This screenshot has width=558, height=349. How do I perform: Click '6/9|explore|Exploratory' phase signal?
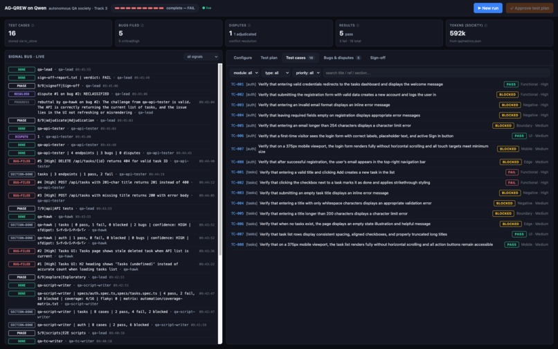tap(62, 277)
